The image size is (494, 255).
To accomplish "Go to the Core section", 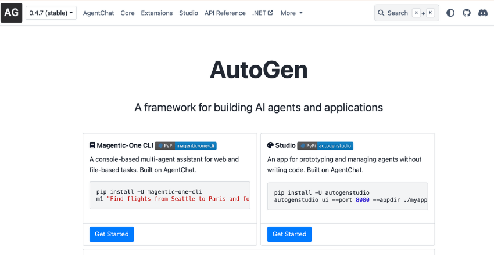I will click(x=128, y=13).
